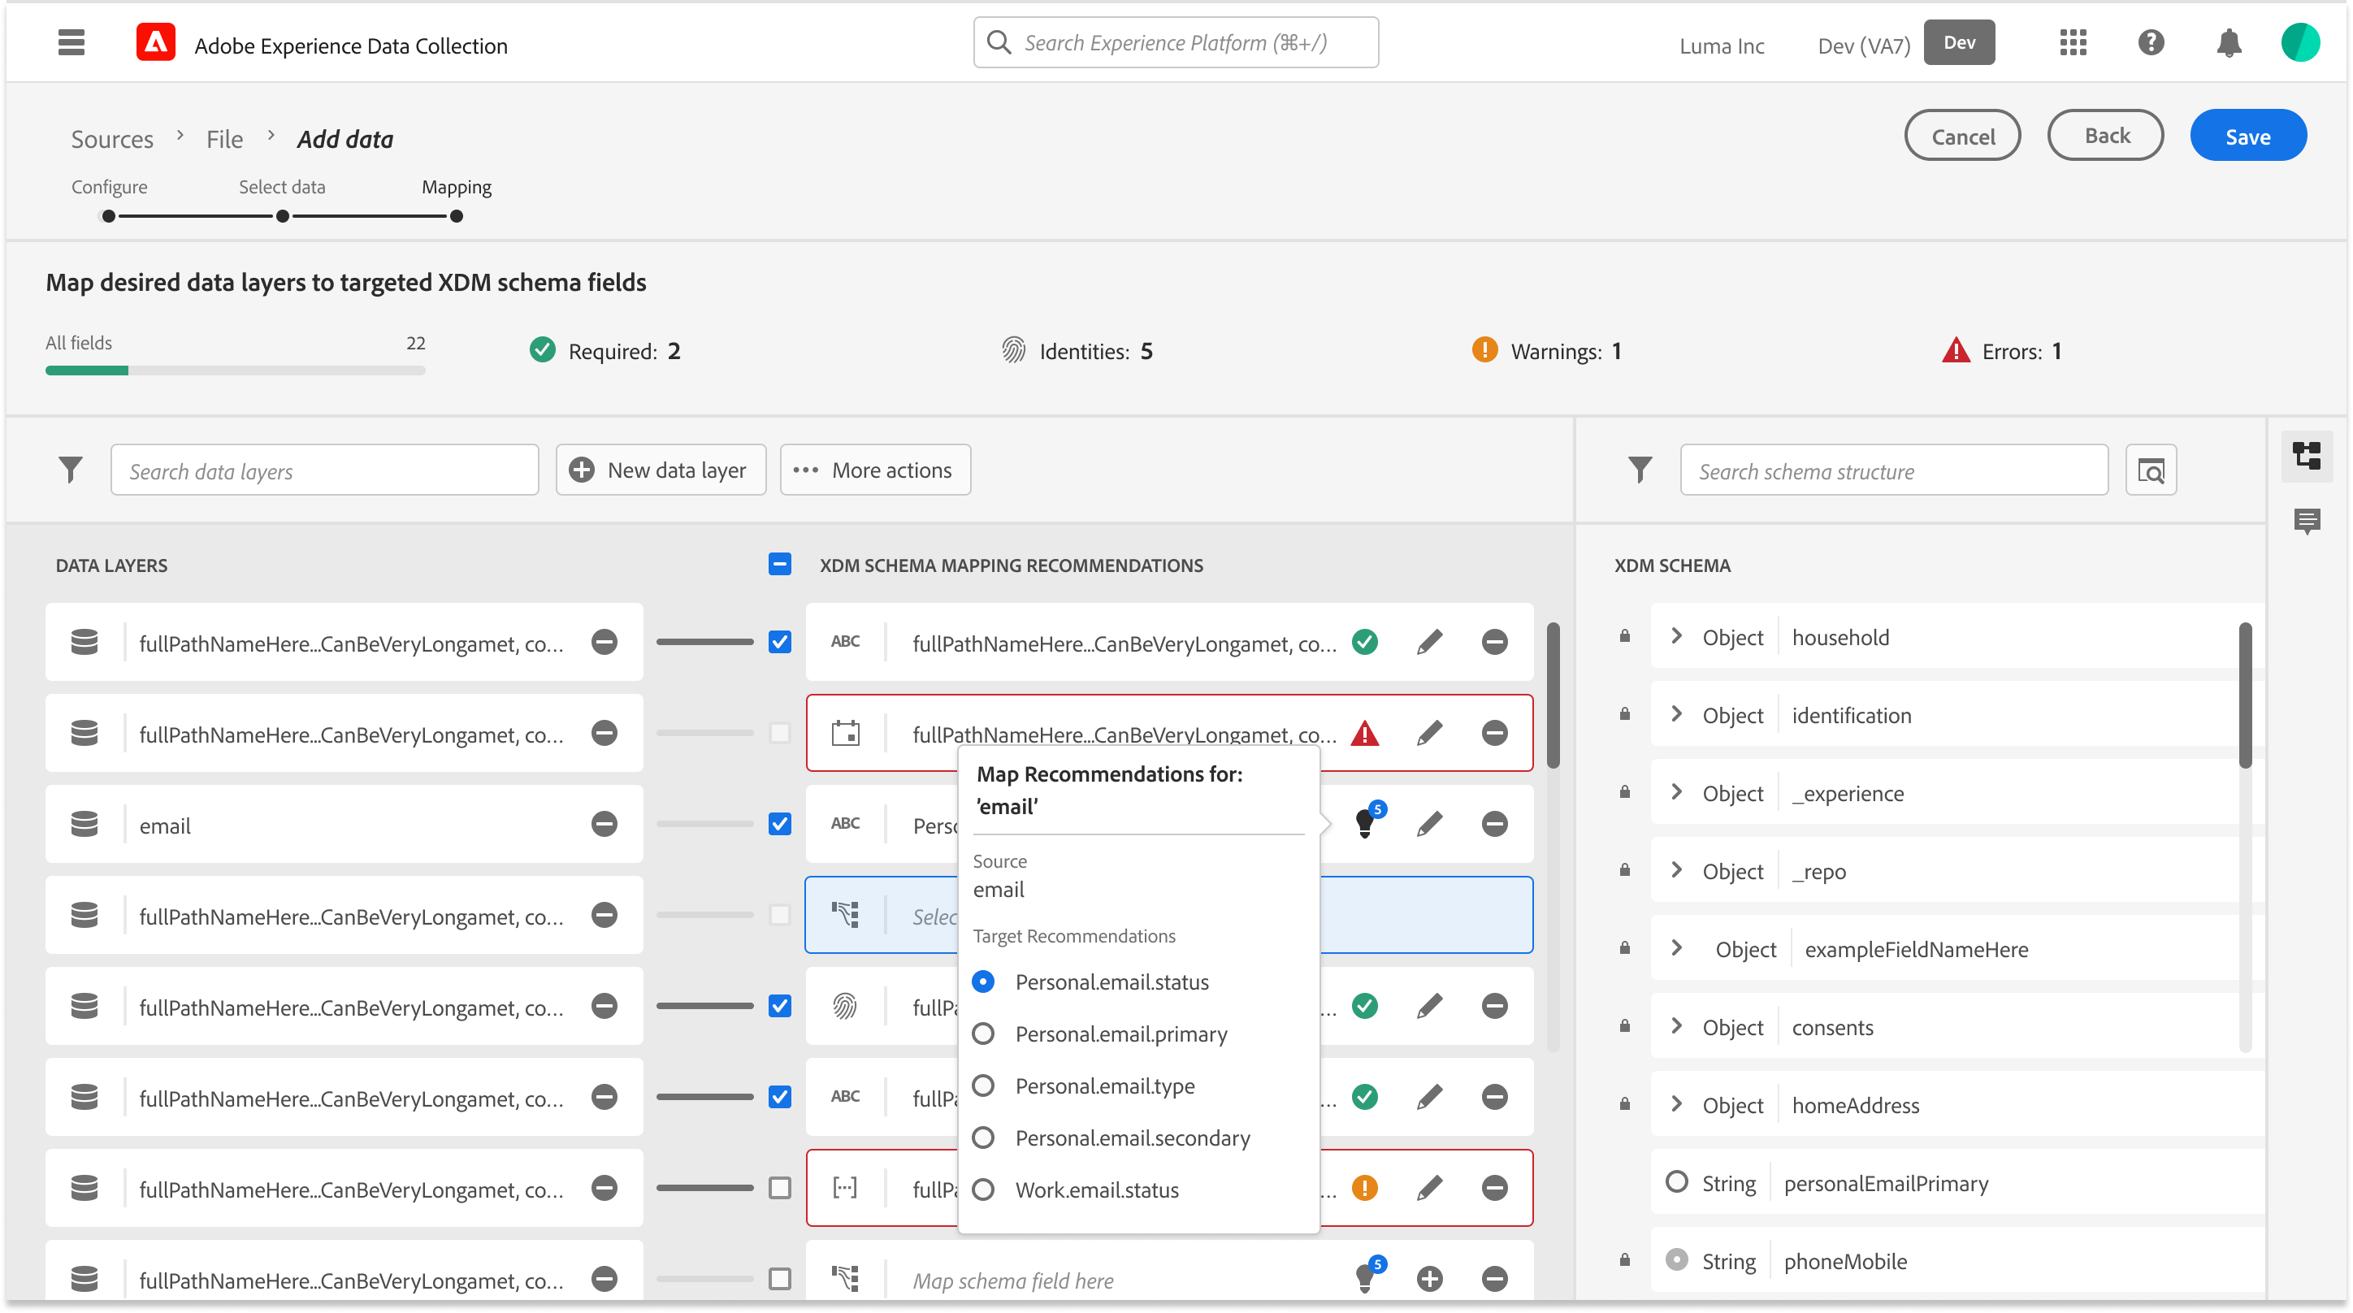Remove the email data layer with the minus icon
Viewport: 2353px width, 1313px height.
pos(604,824)
